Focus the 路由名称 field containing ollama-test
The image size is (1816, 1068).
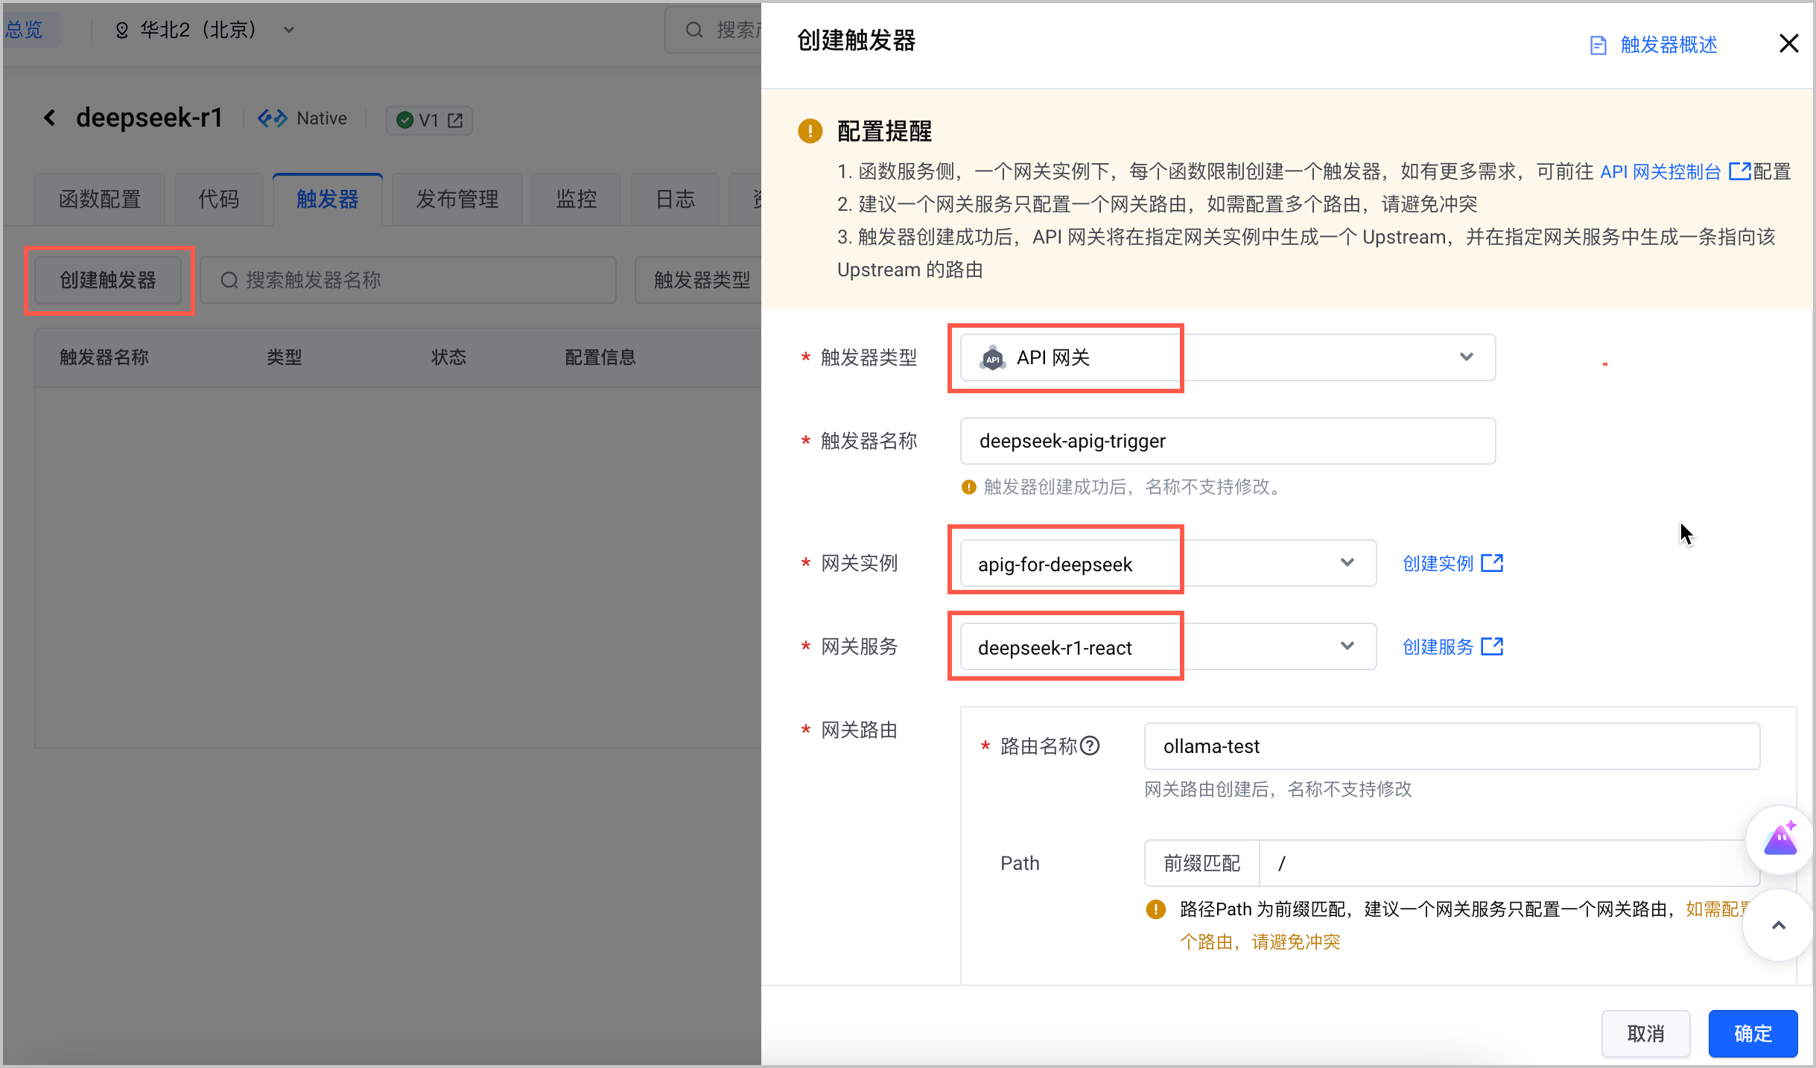(1452, 746)
